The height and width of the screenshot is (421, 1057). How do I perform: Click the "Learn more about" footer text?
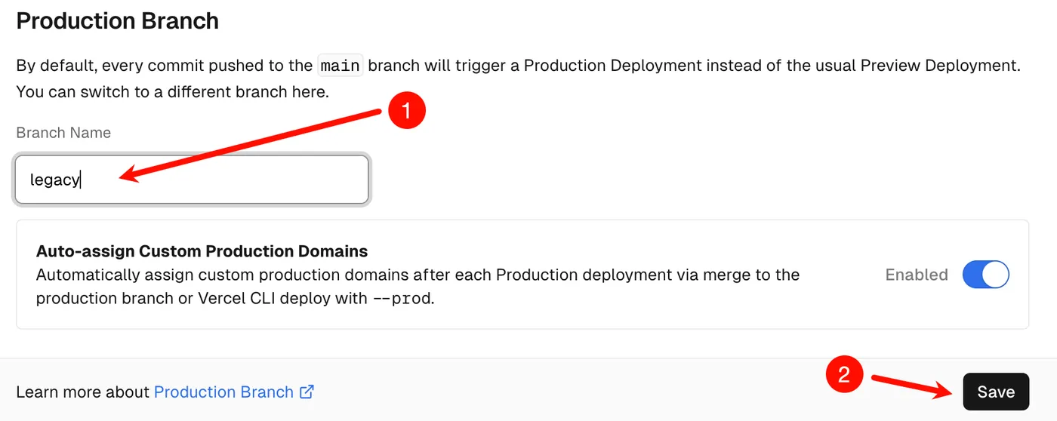[83, 392]
